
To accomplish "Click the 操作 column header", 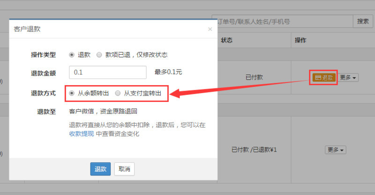I will tap(300, 41).
